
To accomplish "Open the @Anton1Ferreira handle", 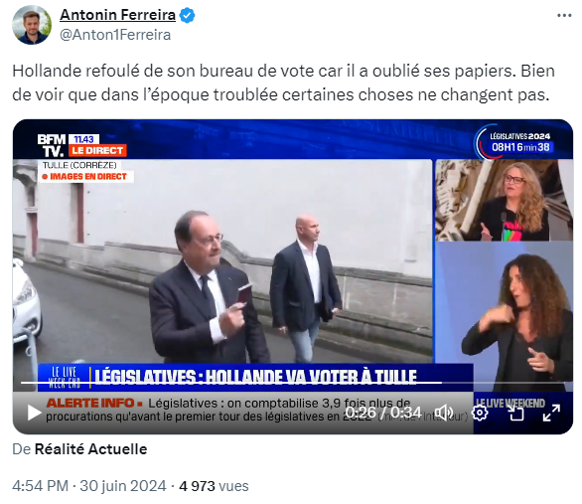I will pos(115,35).
